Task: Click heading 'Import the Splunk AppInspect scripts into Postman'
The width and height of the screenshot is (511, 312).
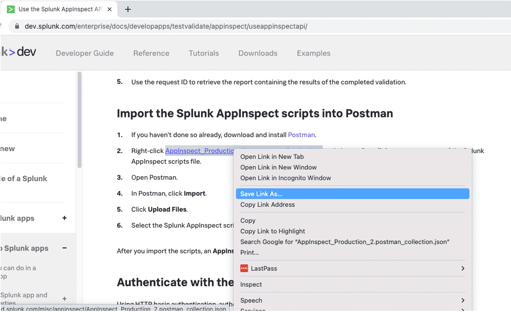Action: 255,113
